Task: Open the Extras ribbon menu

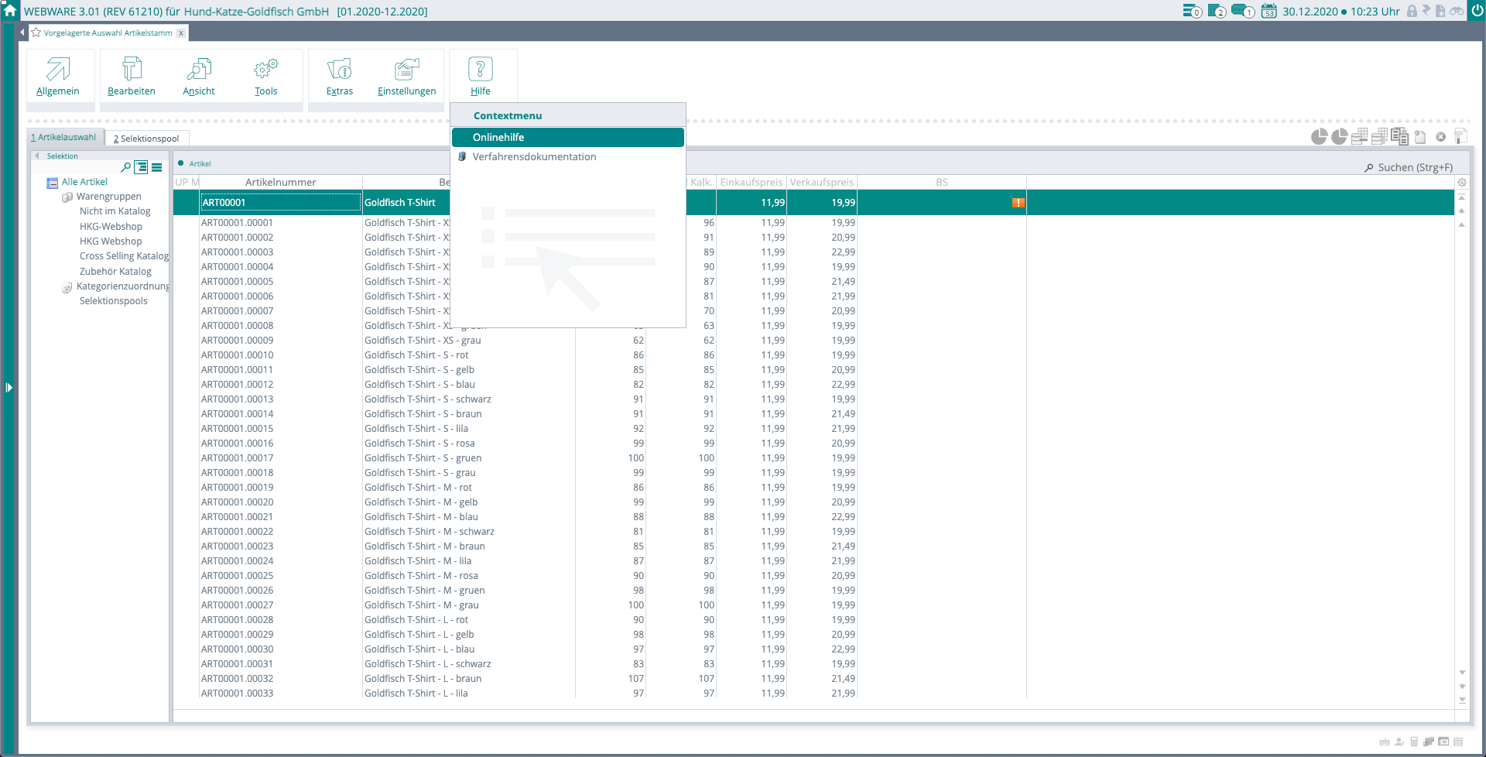Action: (x=339, y=77)
